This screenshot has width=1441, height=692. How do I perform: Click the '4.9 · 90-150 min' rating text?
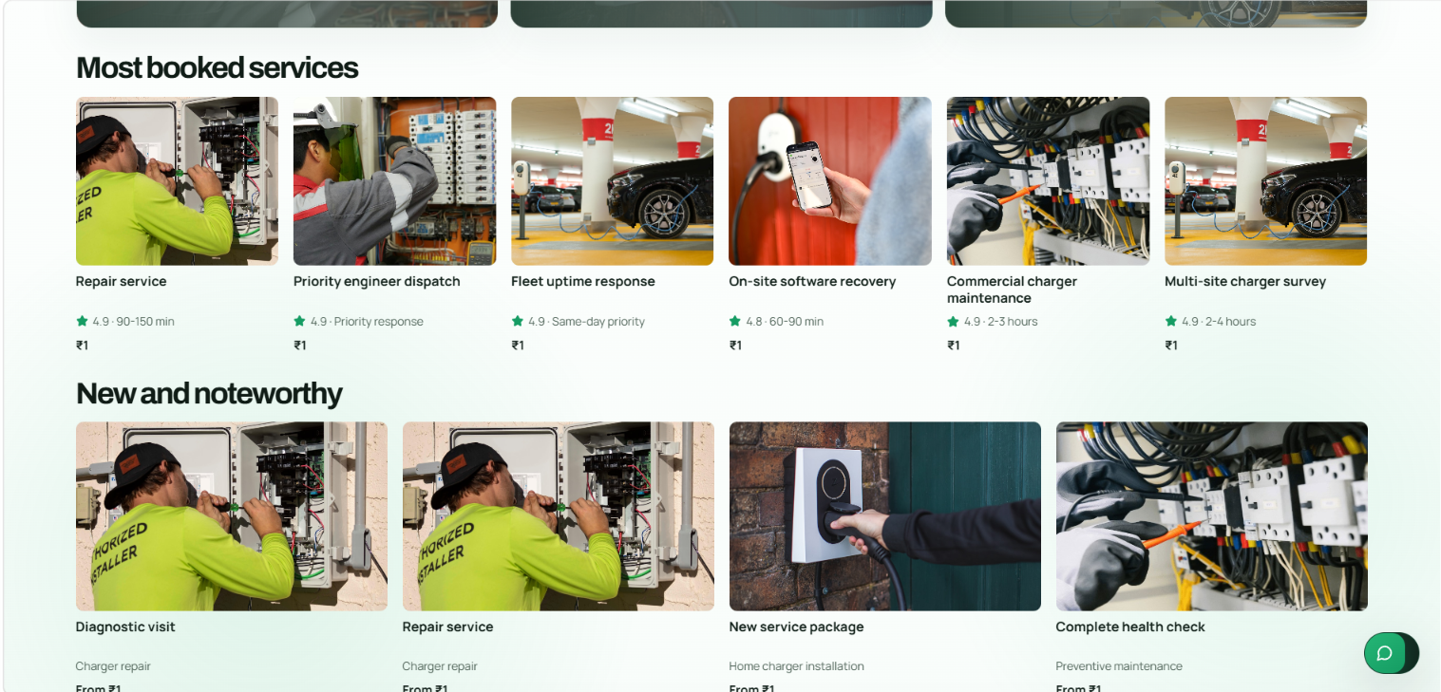point(133,322)
